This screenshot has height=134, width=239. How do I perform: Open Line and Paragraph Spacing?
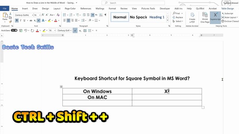point(83,20)
